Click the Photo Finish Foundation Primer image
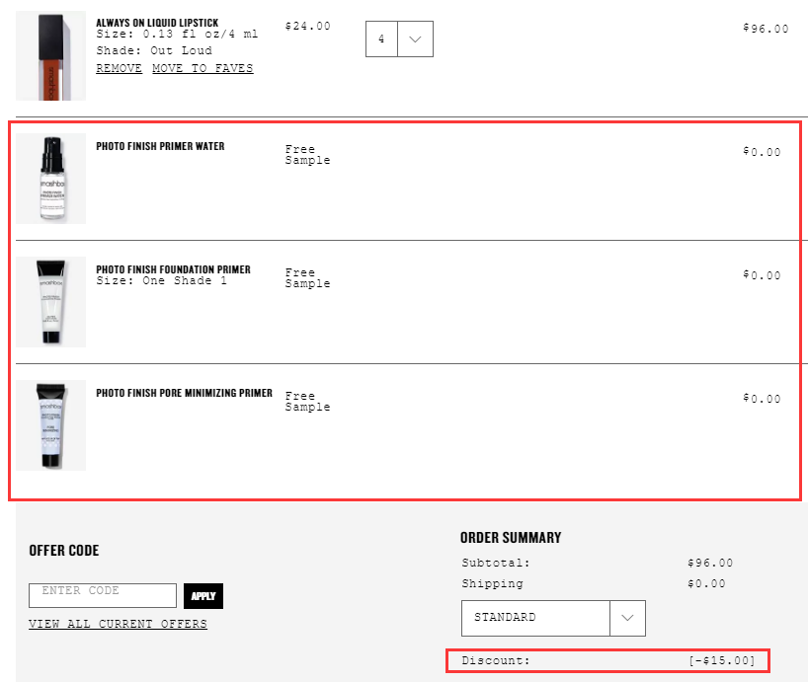Viewport: 808px width, 682px height. click(50, 302)
